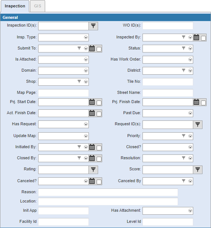Click the filter button beside Inspection ID(s)
Screen dimensions: 211x228
point(93,26)
